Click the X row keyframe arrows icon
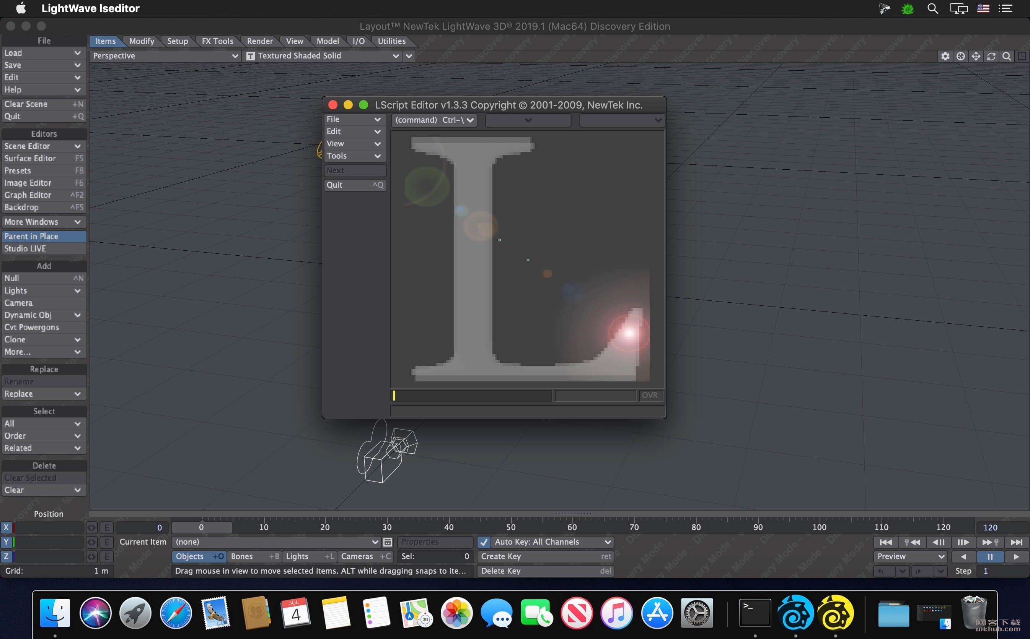This screenshot has height=639, width=1030. click(91, 527)
